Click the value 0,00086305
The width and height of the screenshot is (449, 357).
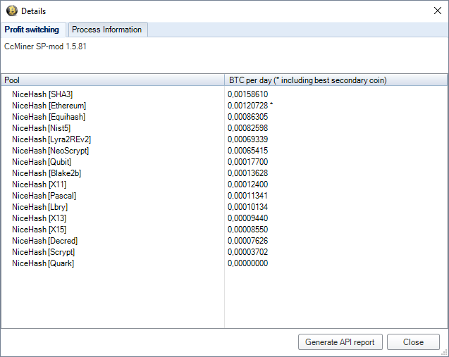pyautogui.click(x=247, y=117)
